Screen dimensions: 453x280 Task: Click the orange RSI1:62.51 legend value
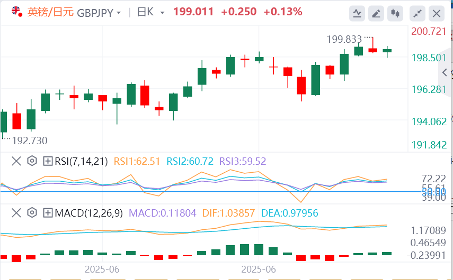[x=136, y=161]
